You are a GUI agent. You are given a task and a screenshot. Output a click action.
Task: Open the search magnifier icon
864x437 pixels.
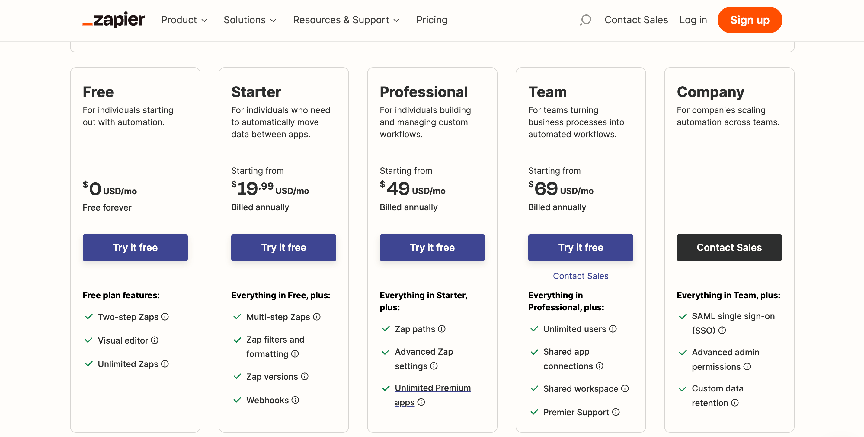585,20
